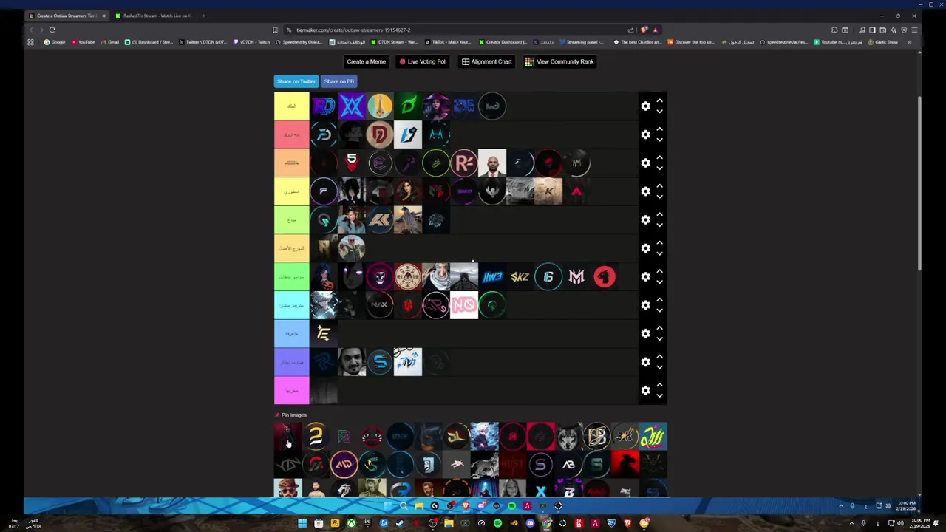
Task: Open Epic Games launcher from bottom taskbar
Action: tap(367, 523)
